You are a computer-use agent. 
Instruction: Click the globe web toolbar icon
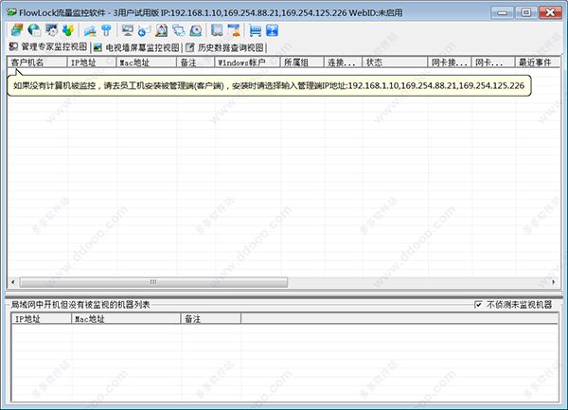[x=34, y=30]
